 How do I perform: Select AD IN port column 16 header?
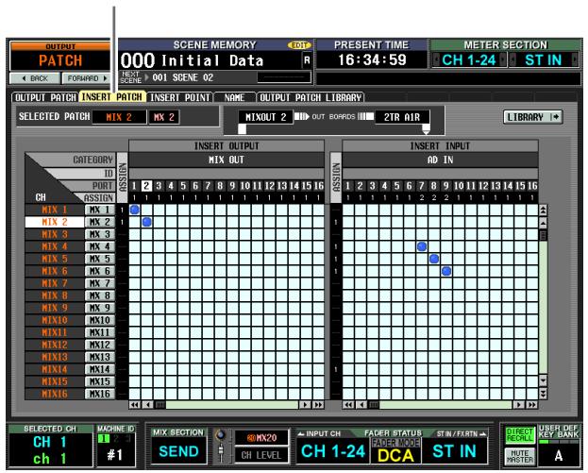click(x=532, y=186)
